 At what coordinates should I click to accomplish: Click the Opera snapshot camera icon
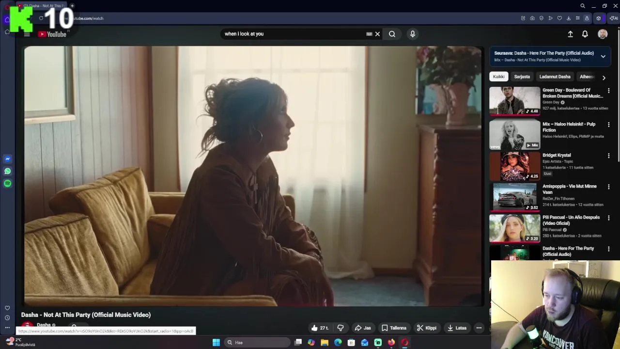click(x=532, y=18)
